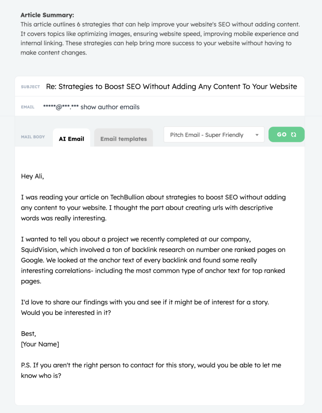322x413 pixels.
Task: Click the P.S. line in the email
Action: pyautogui.click(x=151, y=370)
